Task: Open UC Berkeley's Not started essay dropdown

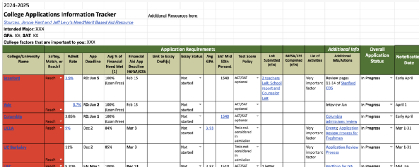Action: [200, 147]
